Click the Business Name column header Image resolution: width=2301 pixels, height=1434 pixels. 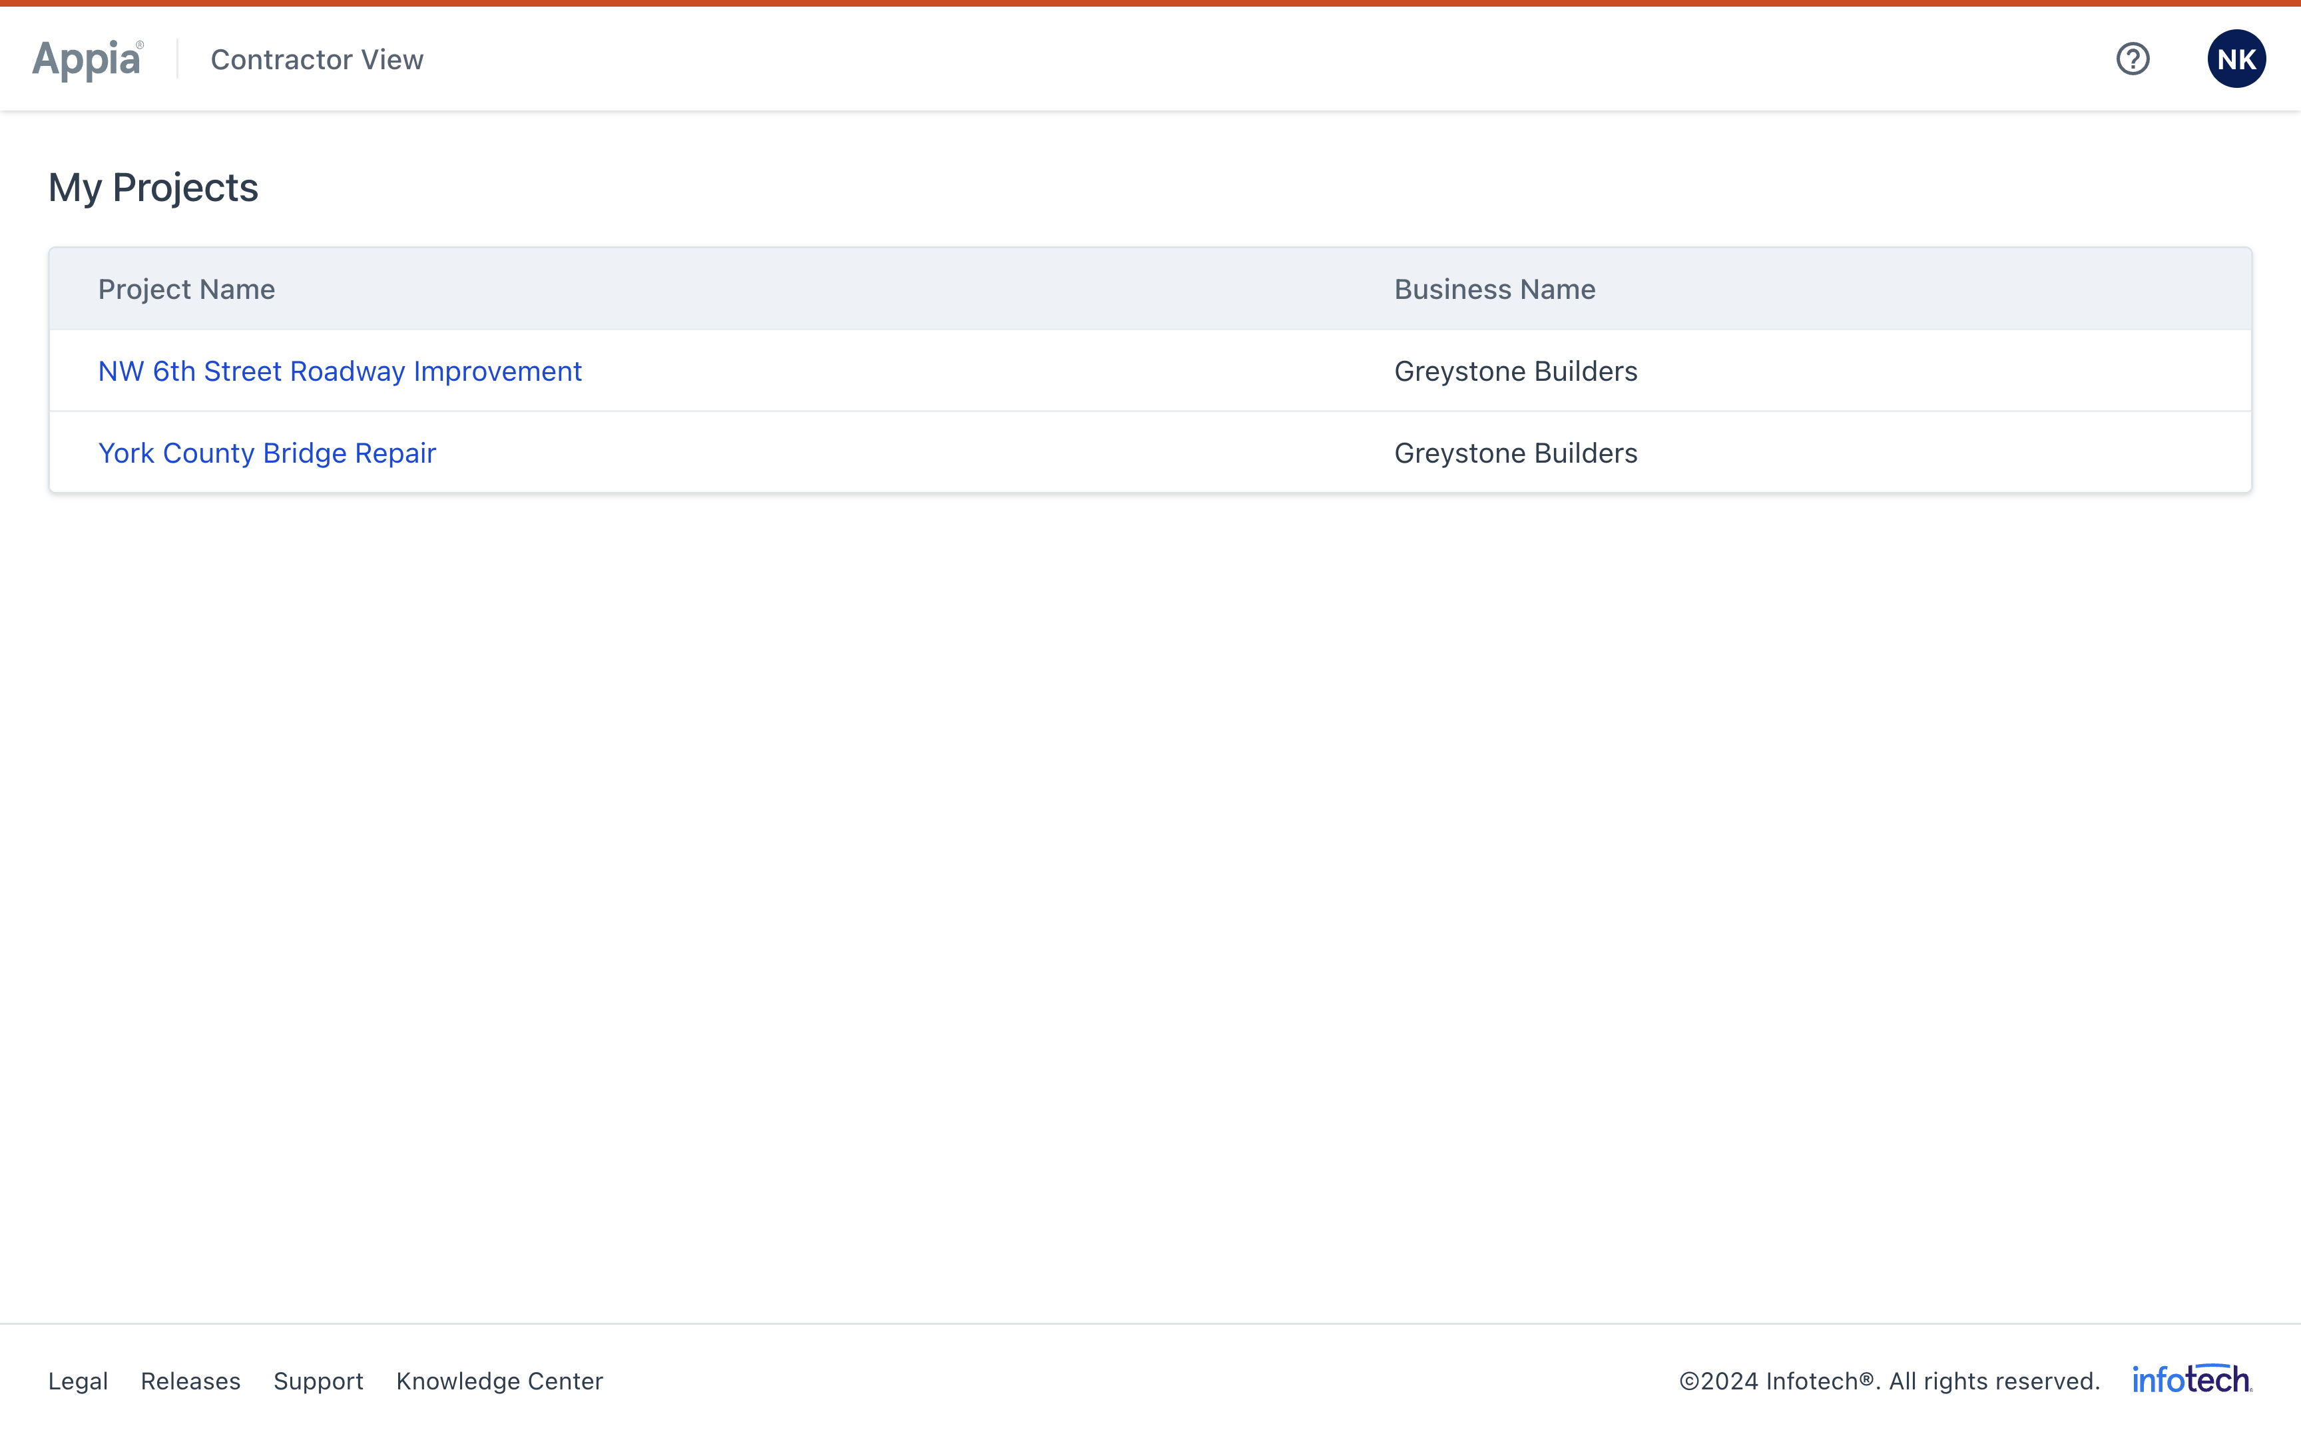click(1495, 290)
